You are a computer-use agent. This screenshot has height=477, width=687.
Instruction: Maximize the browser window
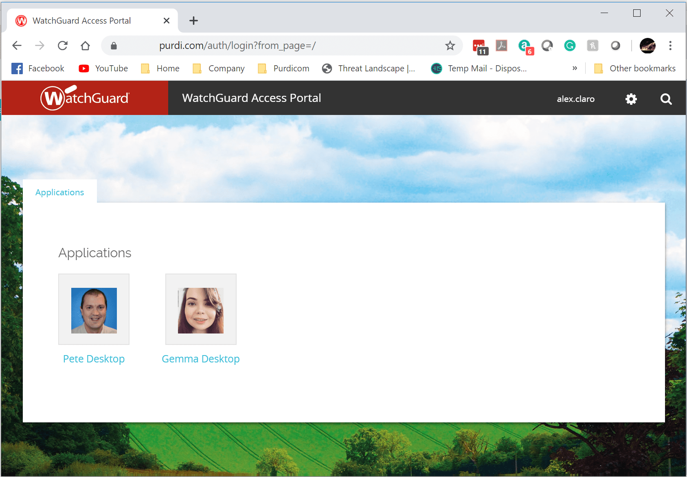637,13
